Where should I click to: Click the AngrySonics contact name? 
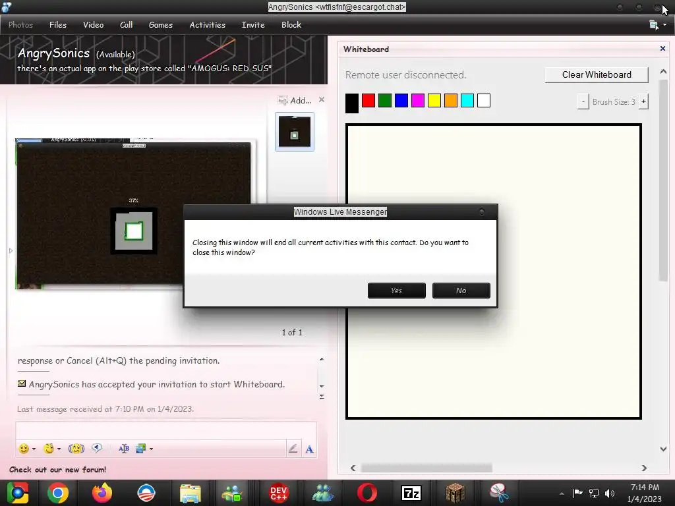click(53, 53)
